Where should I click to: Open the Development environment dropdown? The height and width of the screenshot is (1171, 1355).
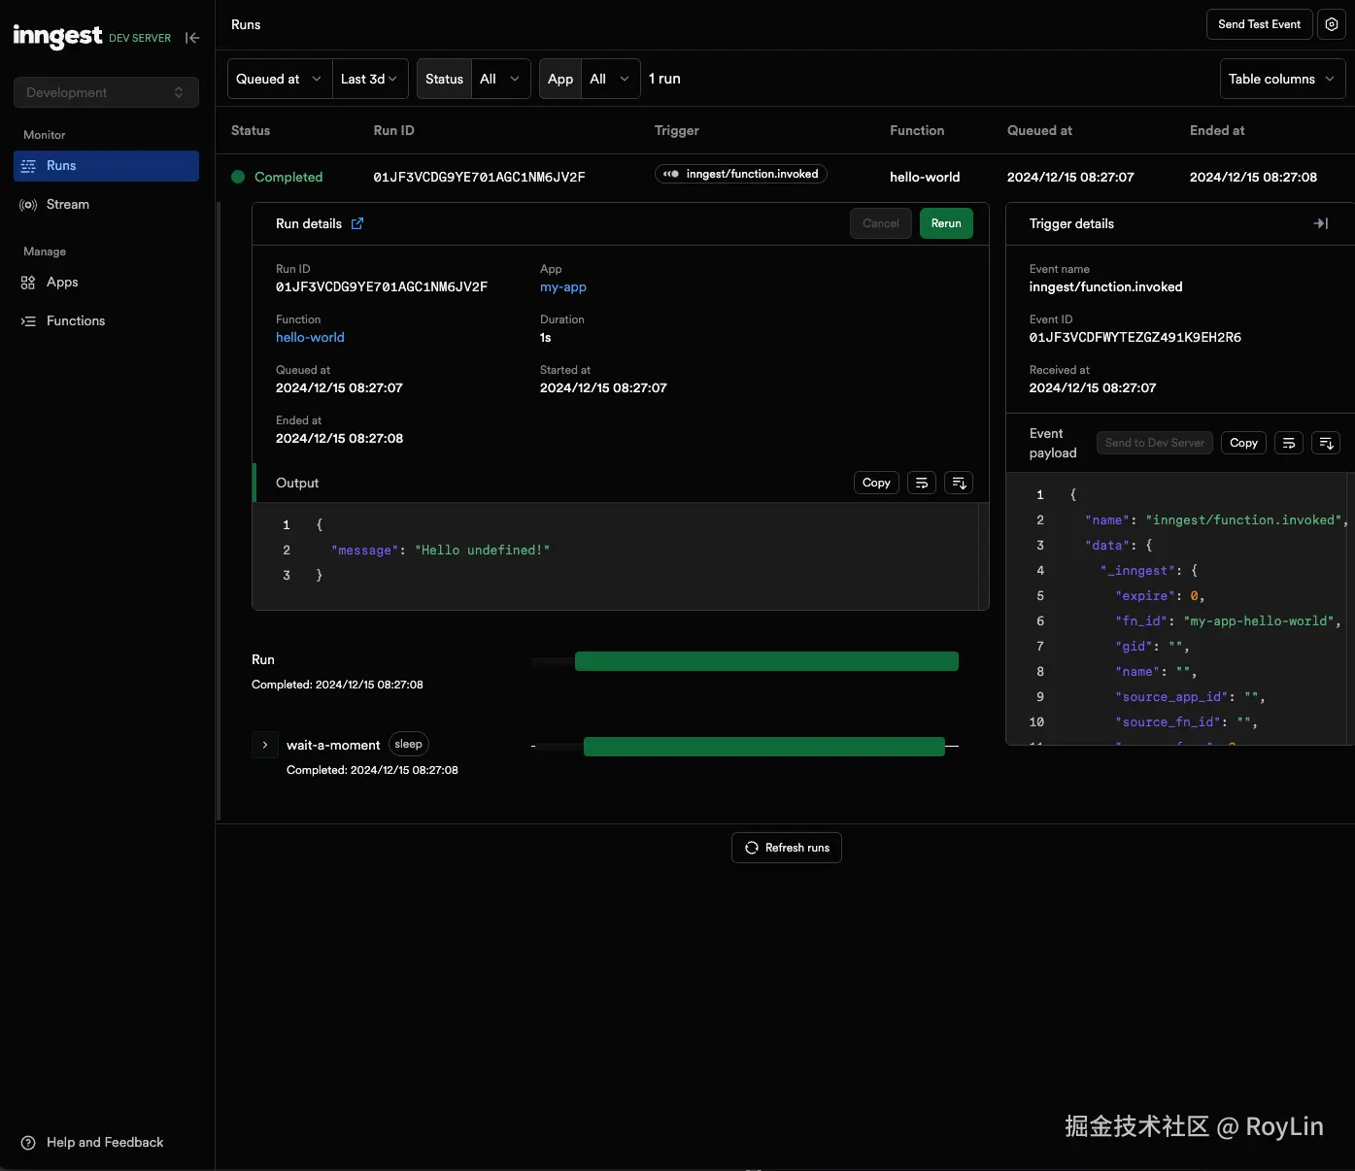click(x=106, y=92)
